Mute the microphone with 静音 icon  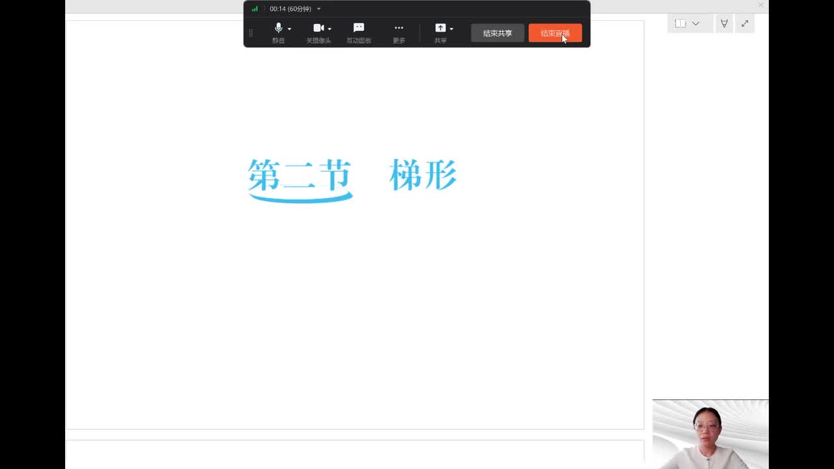tap(278, 33)
